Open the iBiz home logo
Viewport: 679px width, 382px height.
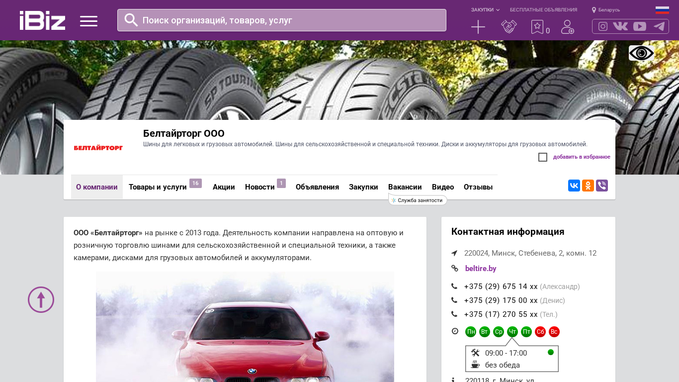pyautogui.click(x=42, y=20)
